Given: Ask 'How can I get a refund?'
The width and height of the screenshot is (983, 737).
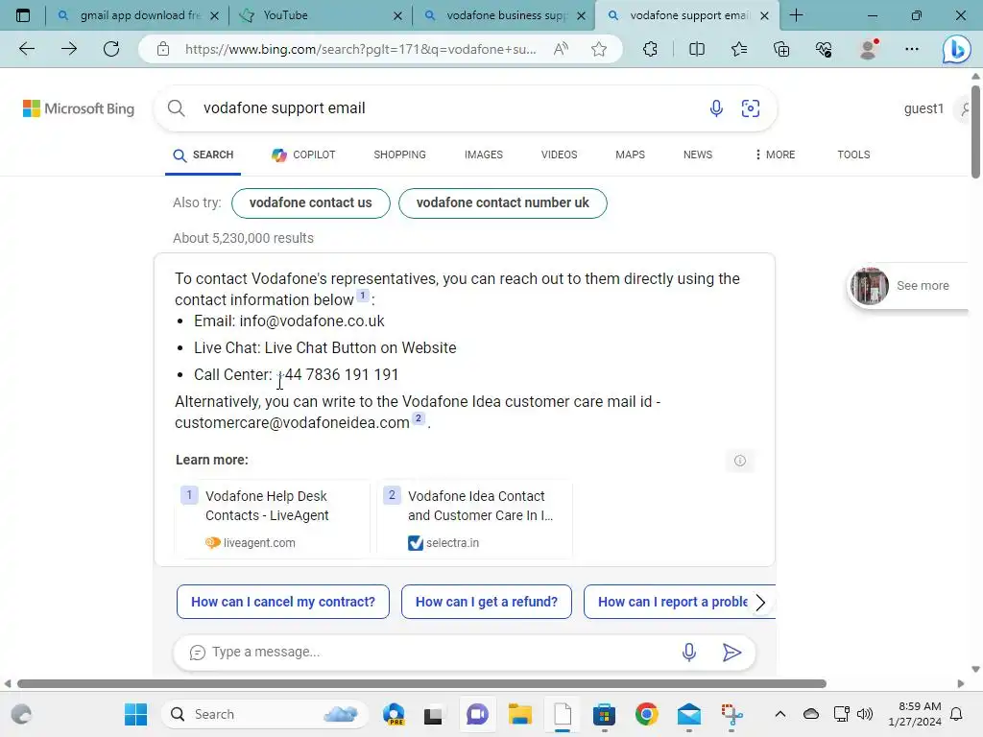Looking at the screenshot, I should click(x=487, y=602).
